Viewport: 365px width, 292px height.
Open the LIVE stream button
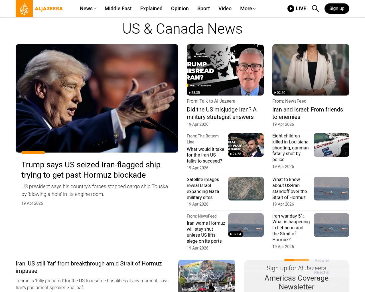(297, 9)
